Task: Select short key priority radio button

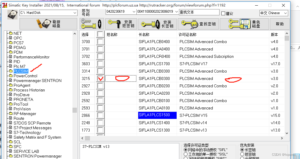Action: point(242,154)
